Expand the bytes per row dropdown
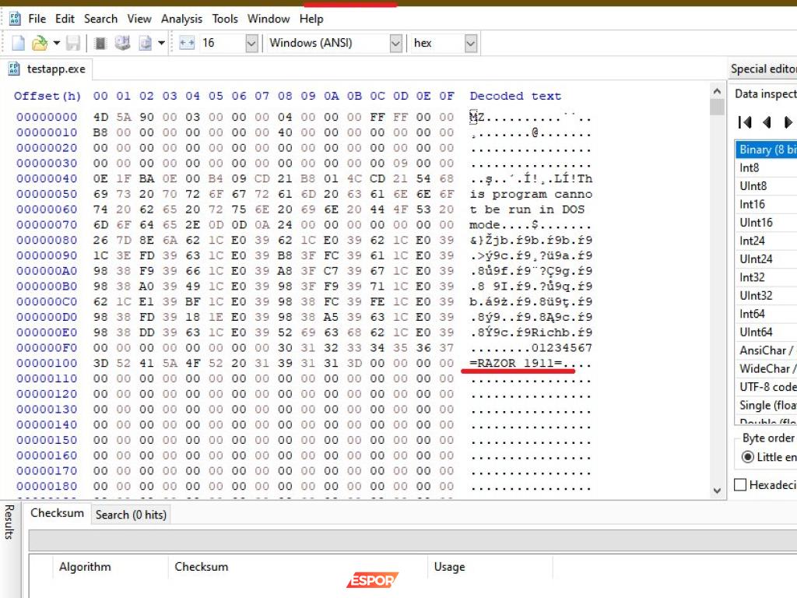Image resolution: width=797 pixels, height=598 pixels. [x=251, y=44]
